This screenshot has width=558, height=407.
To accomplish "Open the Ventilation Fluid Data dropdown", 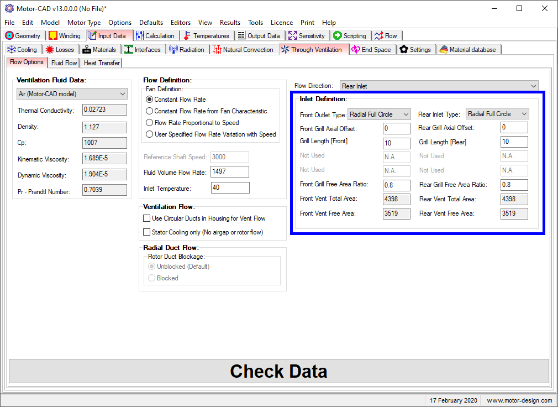I will (123, 94).
